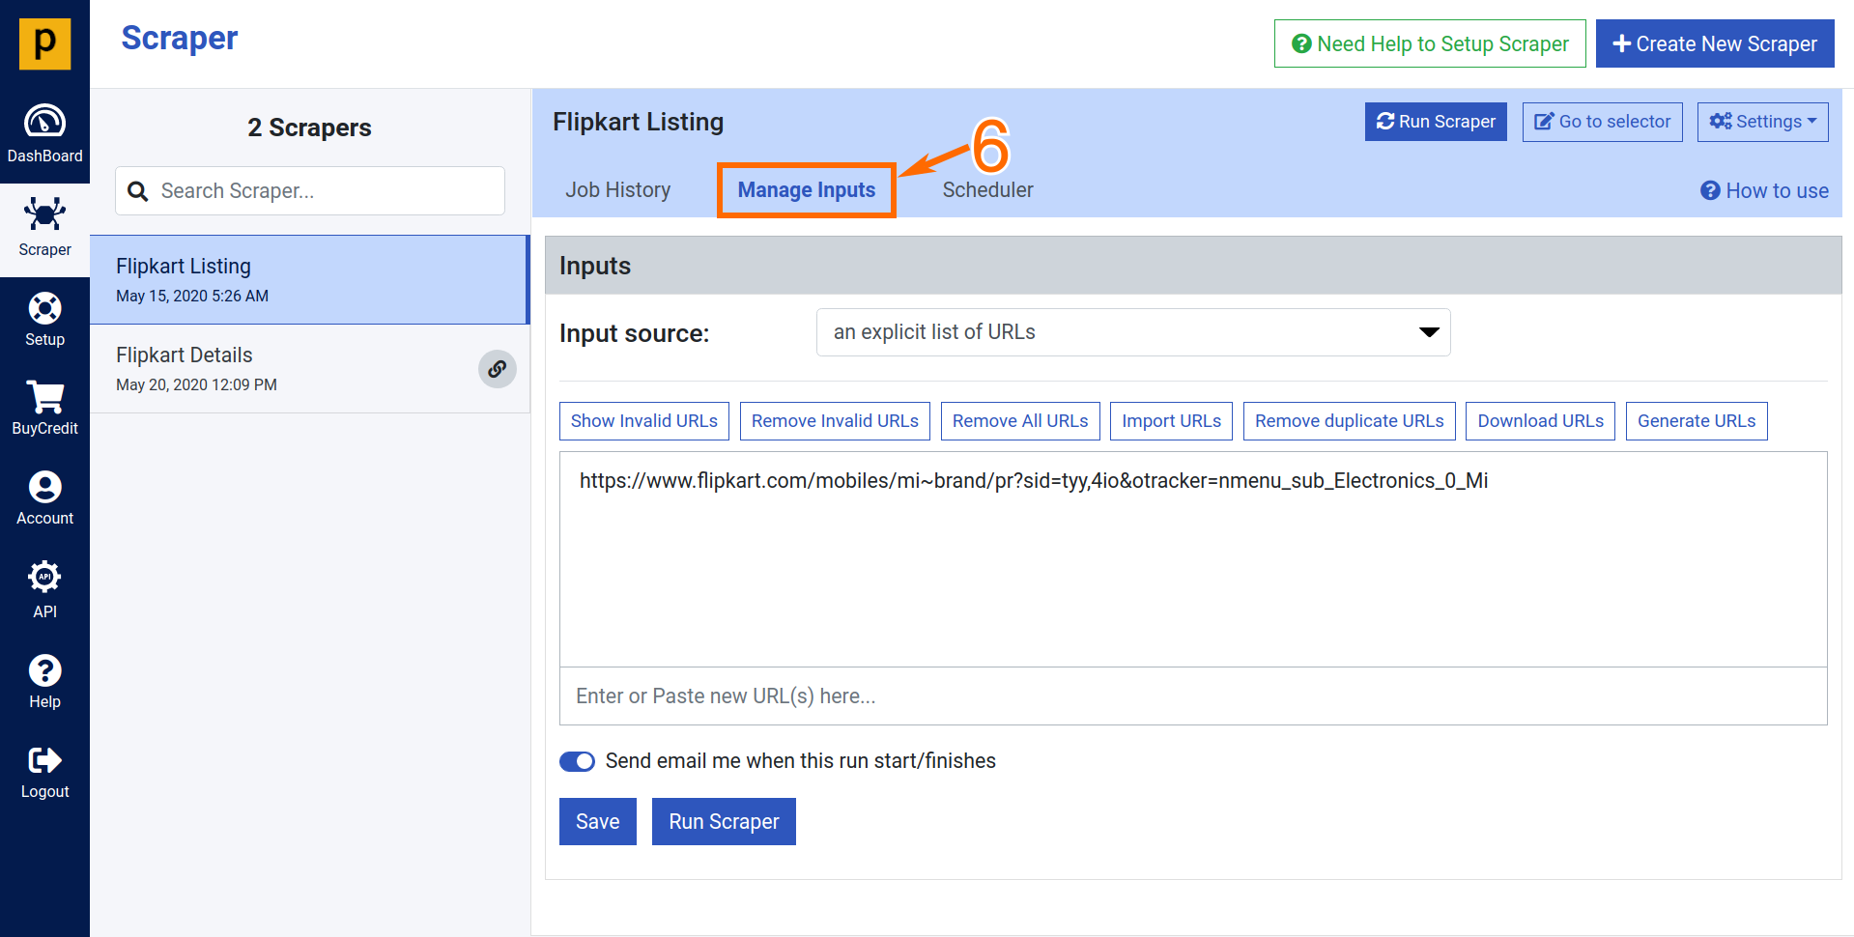Switch to the Scheduler tab
This screenshot has height=937, width=1854.
tap(987, 190)
